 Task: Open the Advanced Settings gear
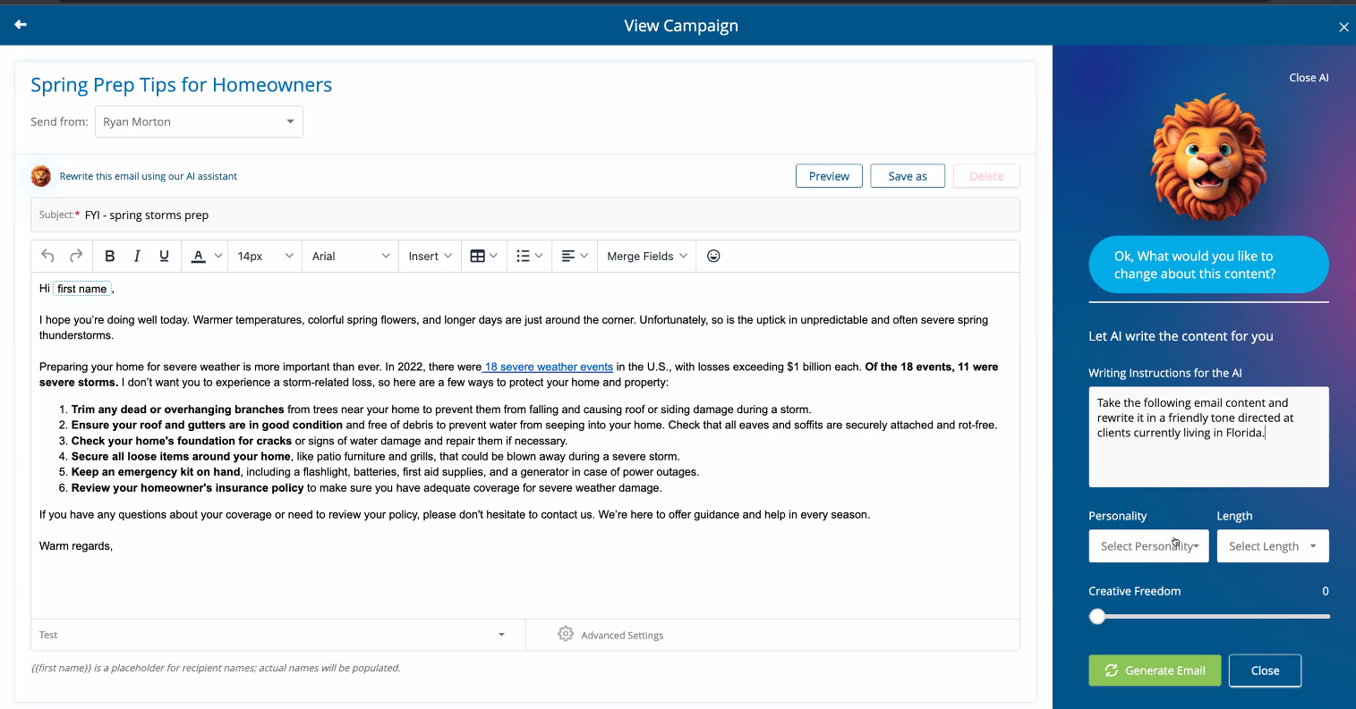tap(566, 634)
